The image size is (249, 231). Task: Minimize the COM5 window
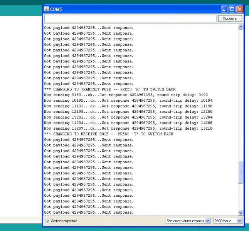point(224,9)
